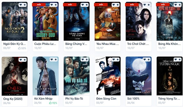Click the MỚI badge on Bóng Ma Không Xác
The image size is (183, 107).
point(163,4)
